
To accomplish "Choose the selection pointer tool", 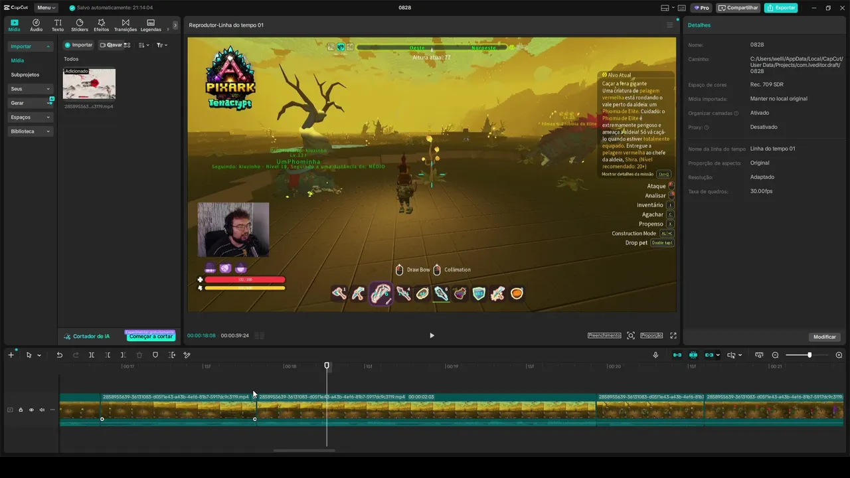I will [29, 355].
